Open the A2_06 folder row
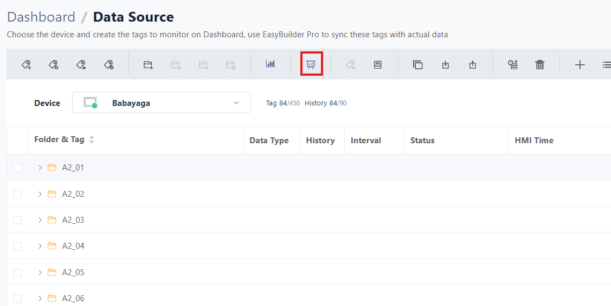Viewport: 611px width, 306px height. click(x=73, y=298)
